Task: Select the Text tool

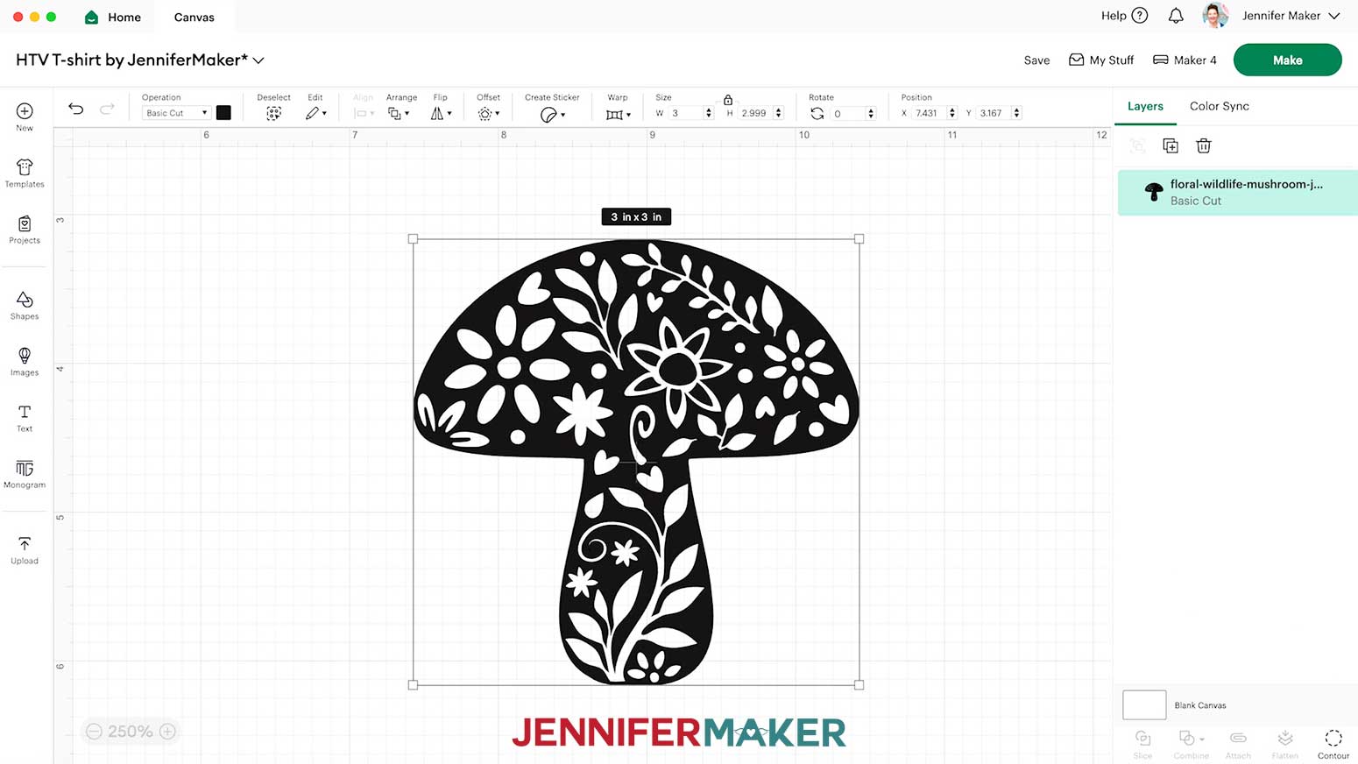Action: click(25, 418)
